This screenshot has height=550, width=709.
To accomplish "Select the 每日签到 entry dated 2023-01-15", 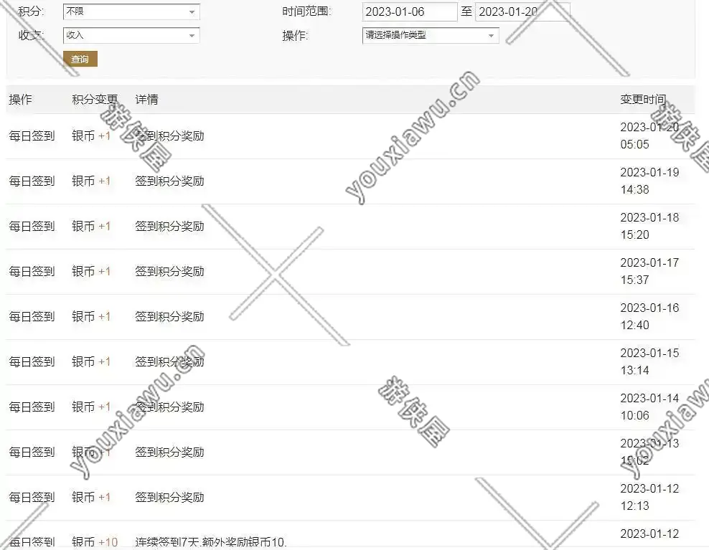I will point(32,362).
